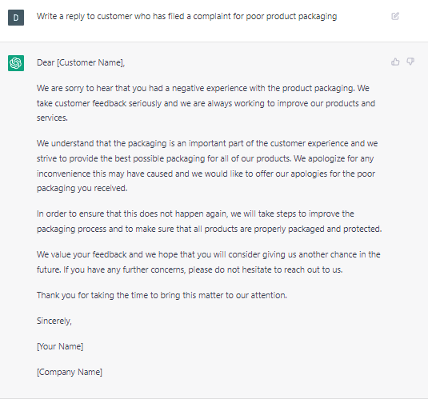Click the "Dear [Customer Name]," greeting line
This screenshot has width=428, height=415.
tap(81, 62)
